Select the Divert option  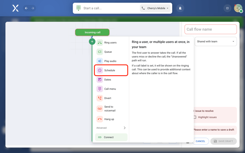point(111,98)
